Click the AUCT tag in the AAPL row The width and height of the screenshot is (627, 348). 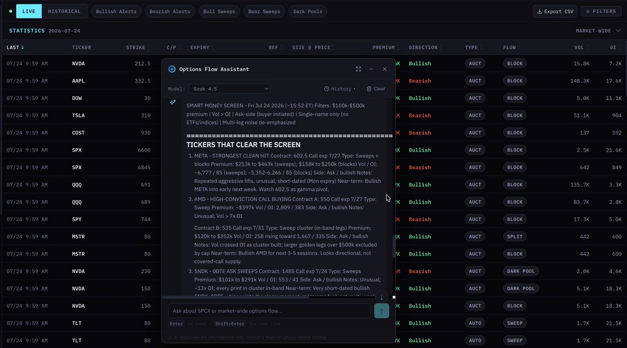[475, 81]
